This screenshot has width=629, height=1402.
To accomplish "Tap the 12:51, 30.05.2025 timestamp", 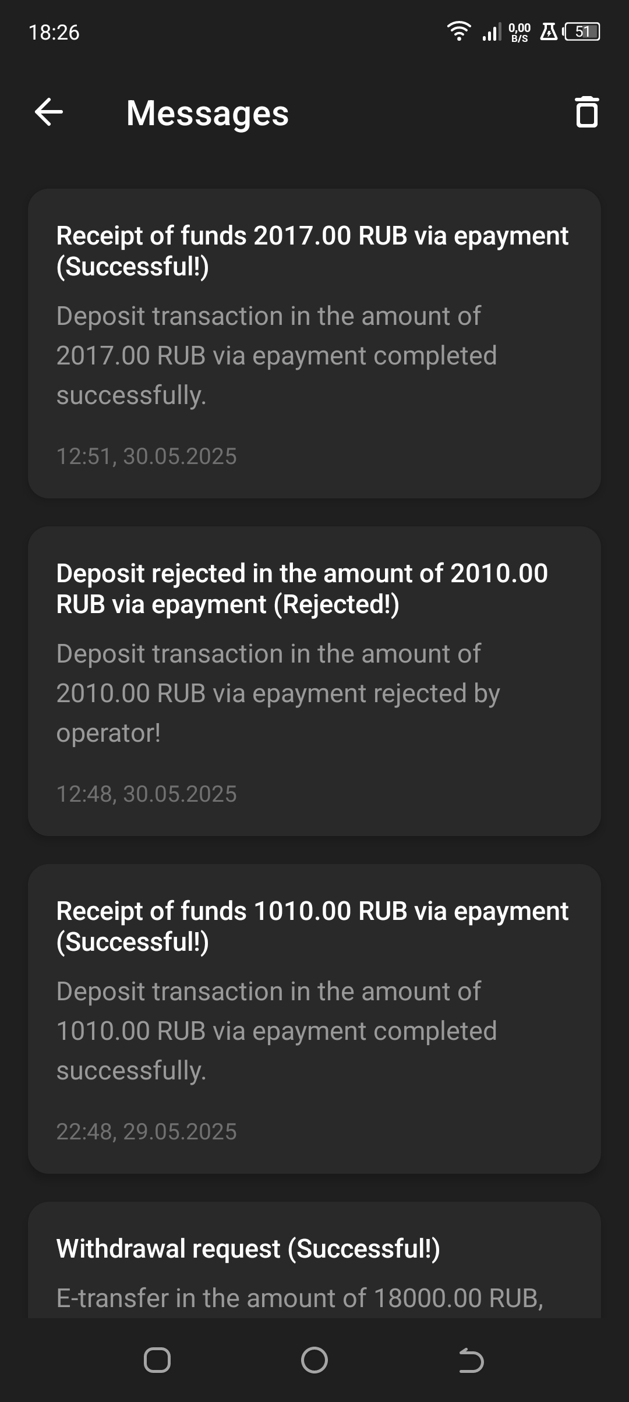I will pos(146,456).
